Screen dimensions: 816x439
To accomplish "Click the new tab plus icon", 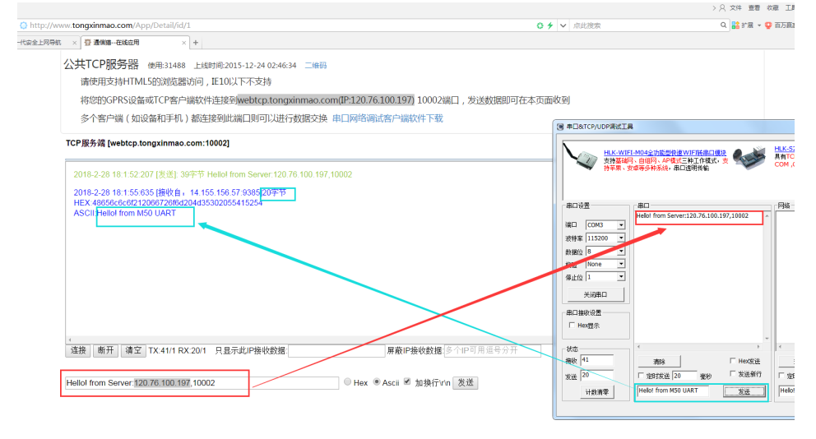I will pos(196,43).
